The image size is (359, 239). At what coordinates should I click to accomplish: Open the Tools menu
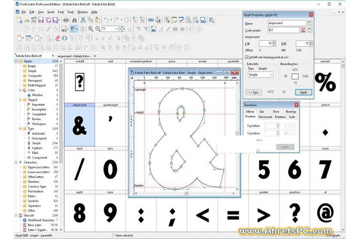coord(70,12)
